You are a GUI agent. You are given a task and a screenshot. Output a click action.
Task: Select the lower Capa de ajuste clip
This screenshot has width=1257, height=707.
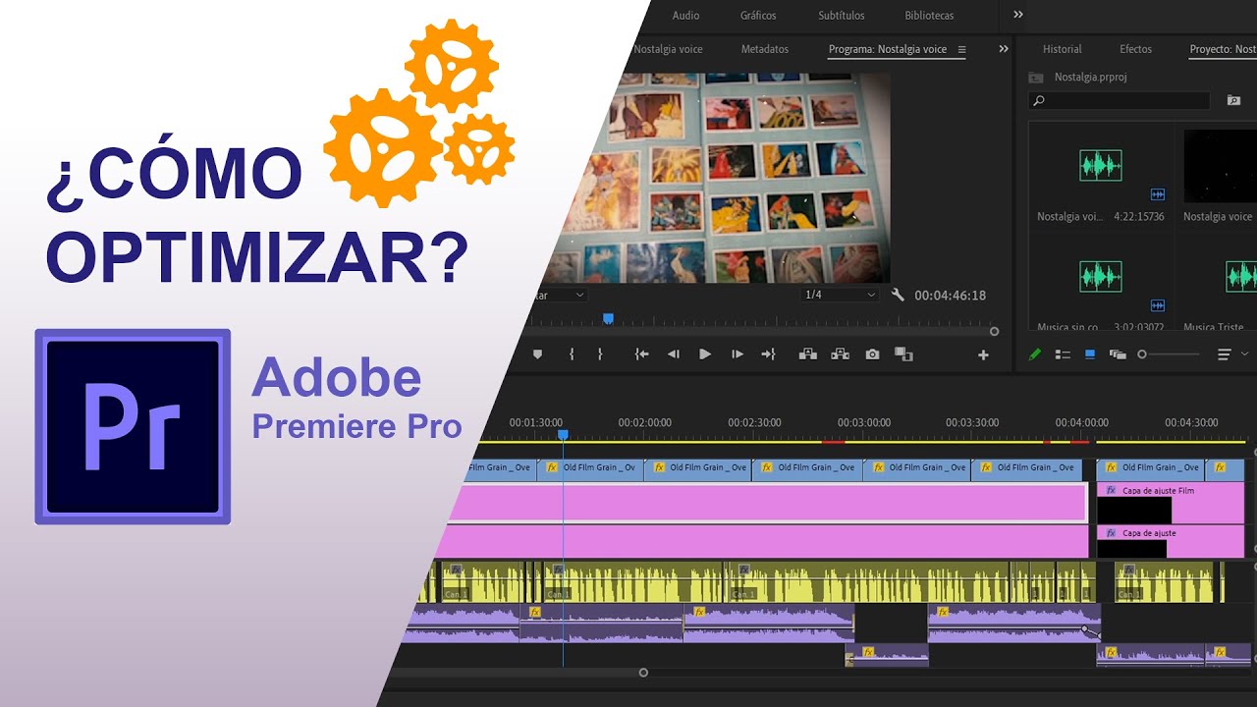pos(1170,541)
